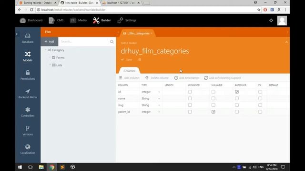305x171 pixels.
Task: Click Add soft deleting support
Action: 223,78
